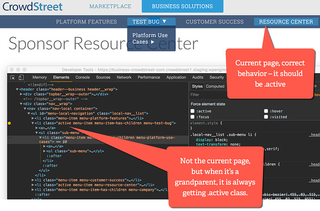Collapse the menu-local-navigation ul node
The image size is (320, 211).
tap(29, 113)
